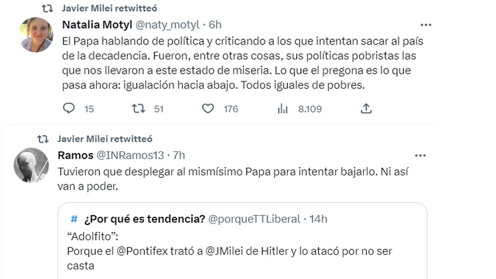Click the hashtag icon in quoted tweet
Screen dimensions: 496x279
74,219
